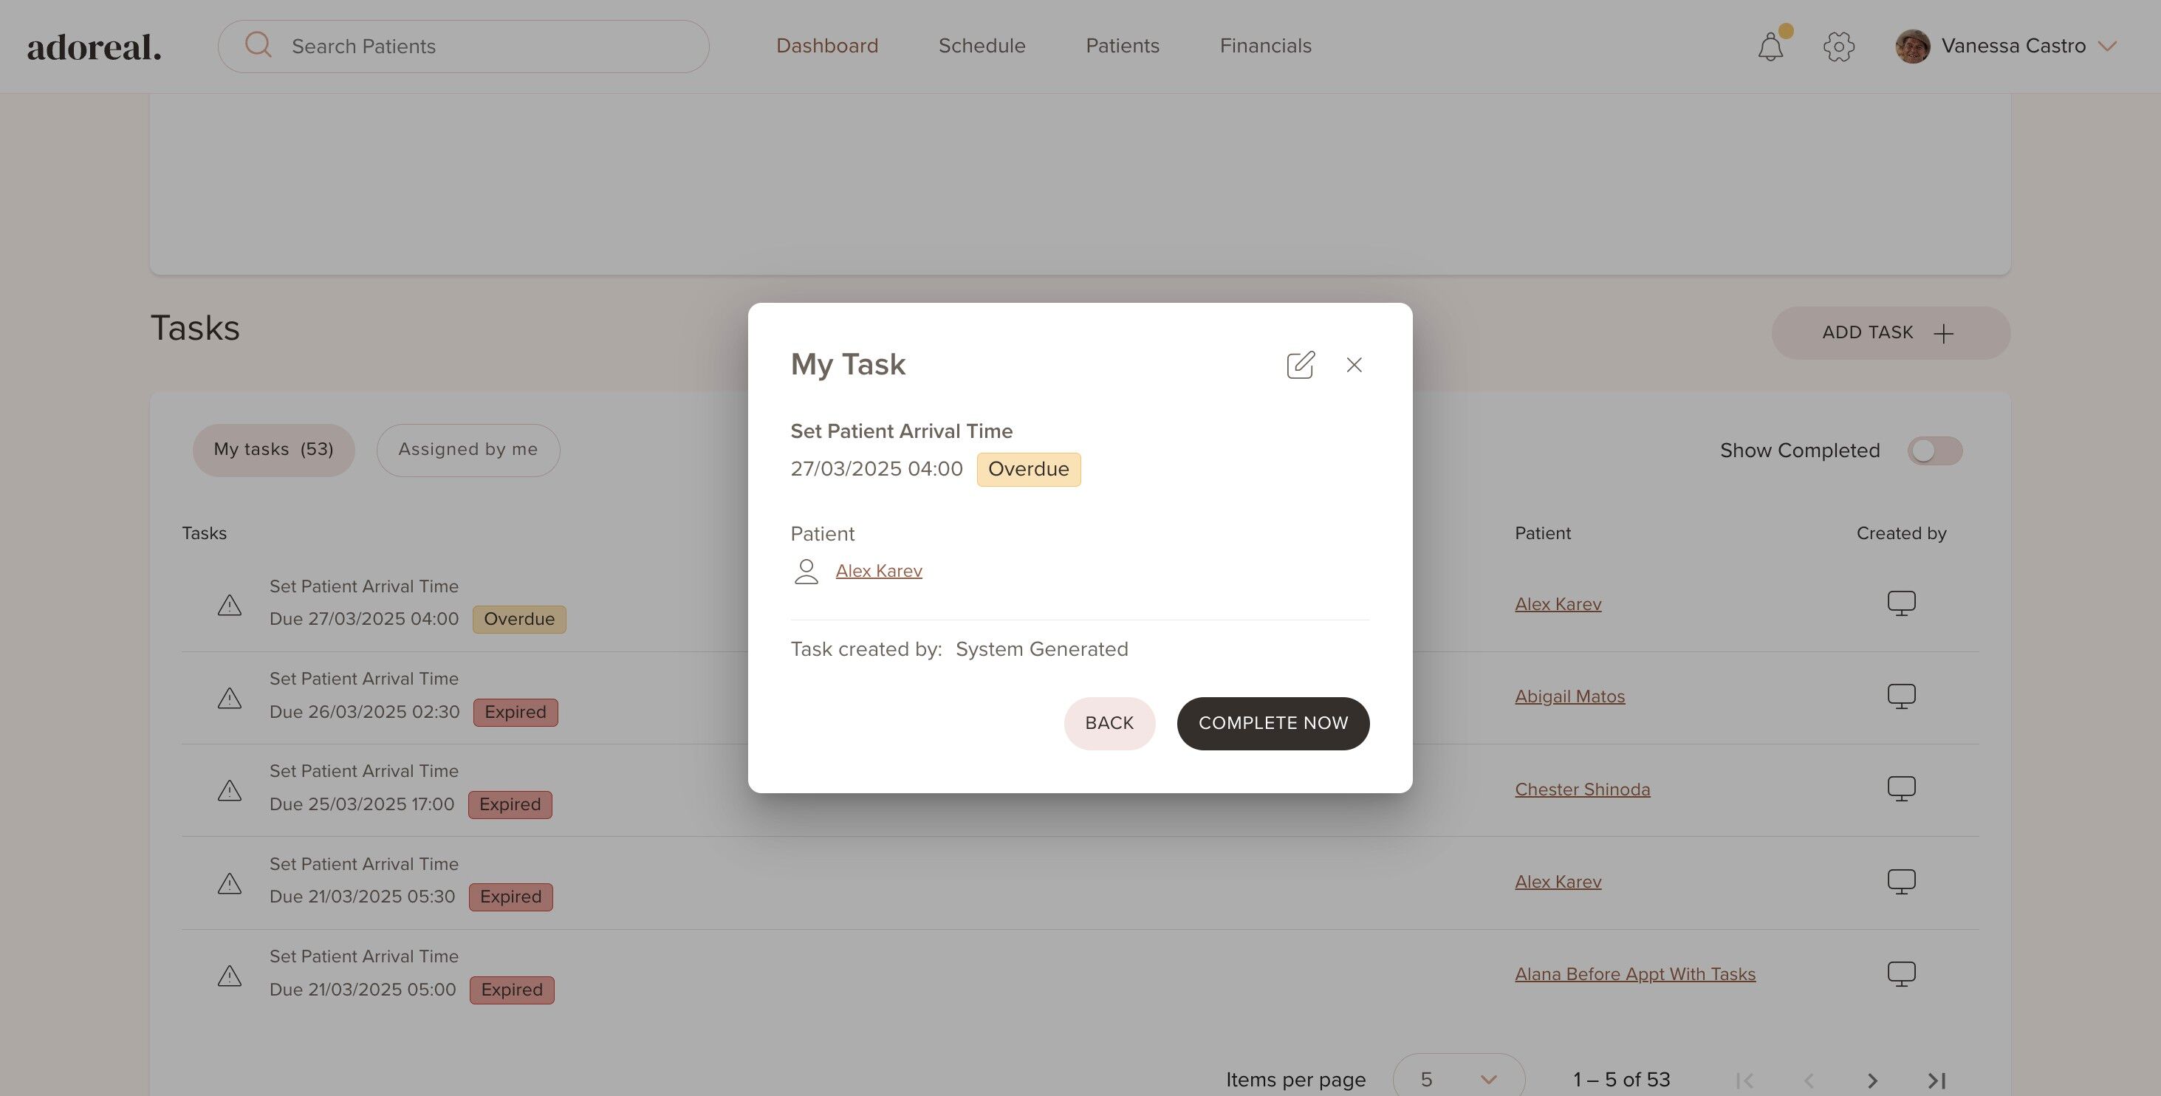Open Items per page dropdown
Image resolution: width=2161 pixels, height=1096 pixels.
(1458, 1079)
